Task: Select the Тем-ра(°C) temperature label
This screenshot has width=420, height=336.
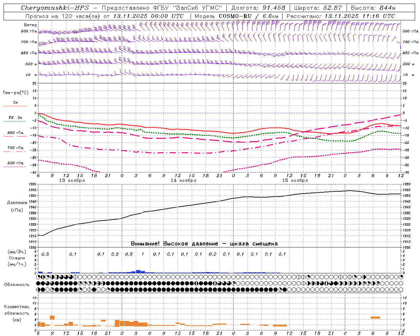Action: pos(15,93)
